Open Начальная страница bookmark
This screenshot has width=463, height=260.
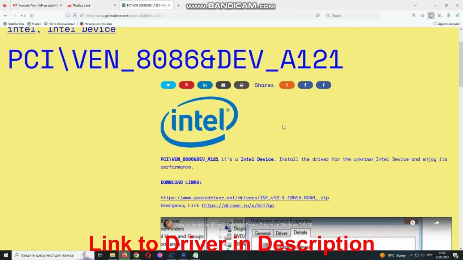[x=96, y=24]
